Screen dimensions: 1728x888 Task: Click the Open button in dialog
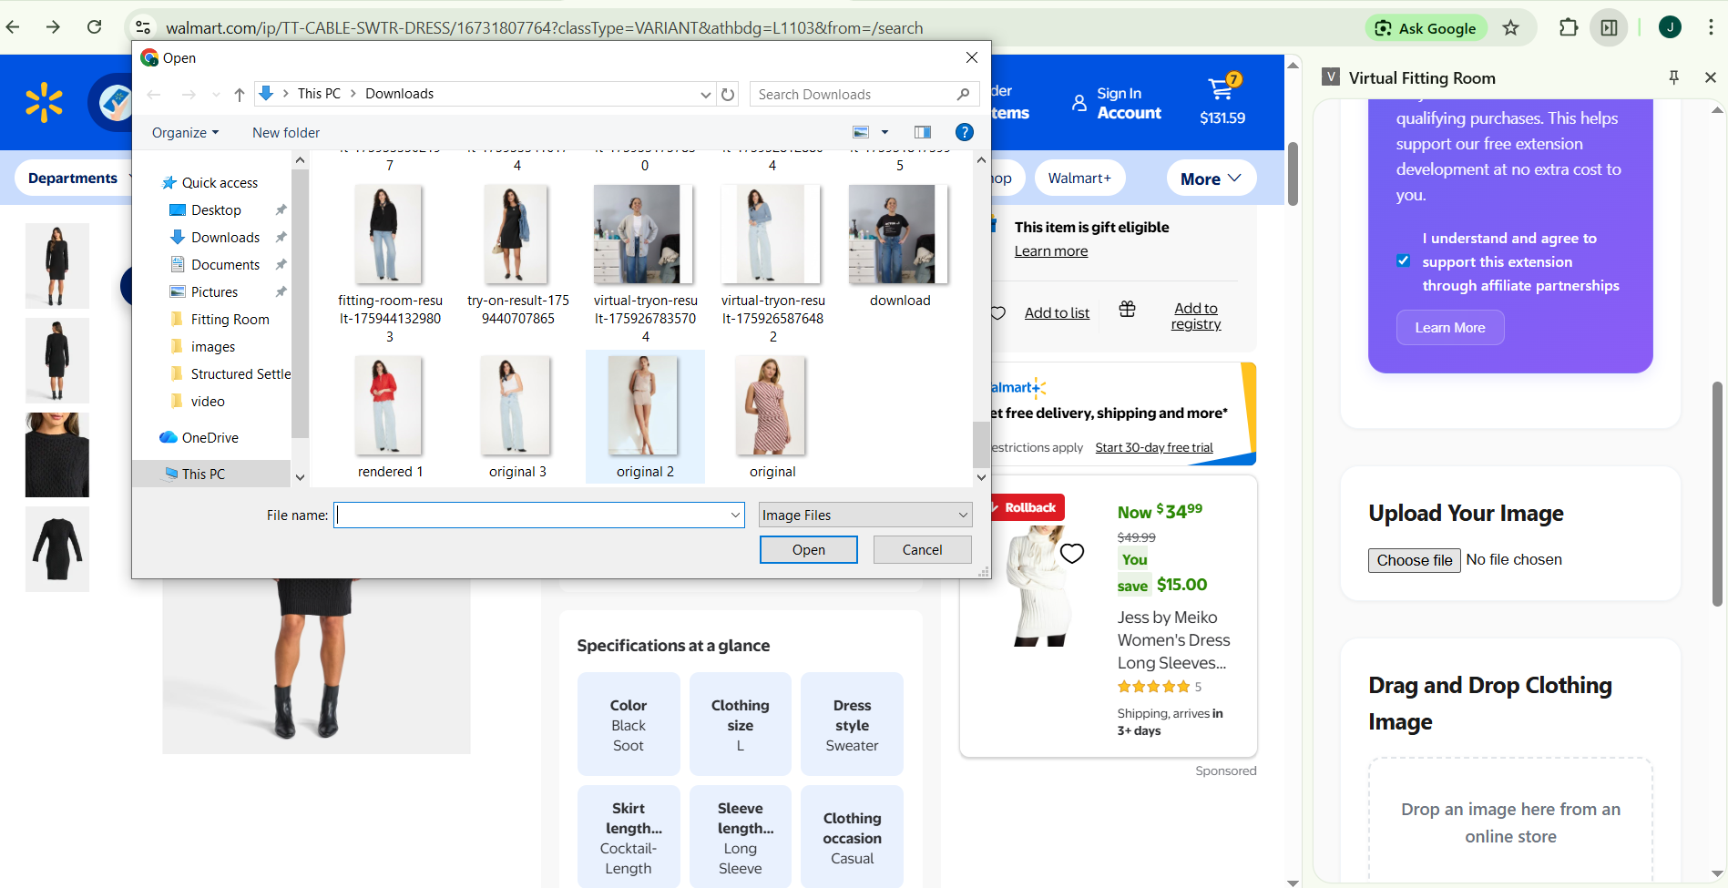808,550
